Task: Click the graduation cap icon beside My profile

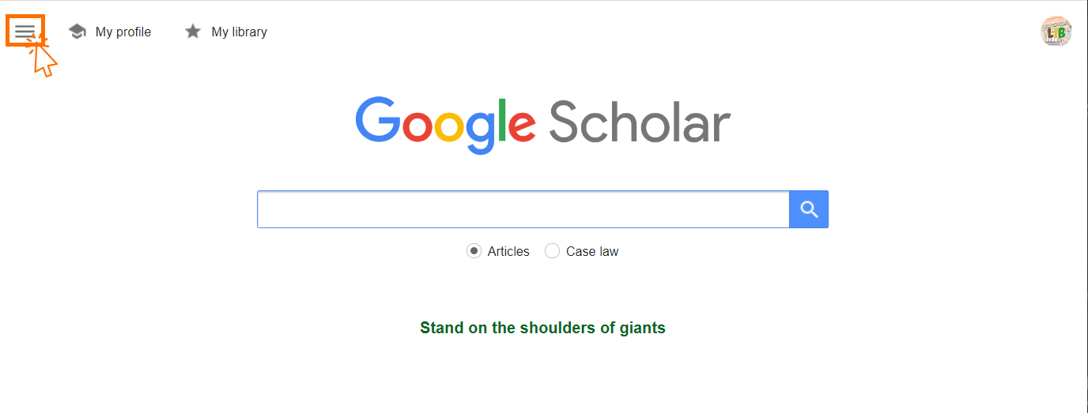Action: click(77, 32)
